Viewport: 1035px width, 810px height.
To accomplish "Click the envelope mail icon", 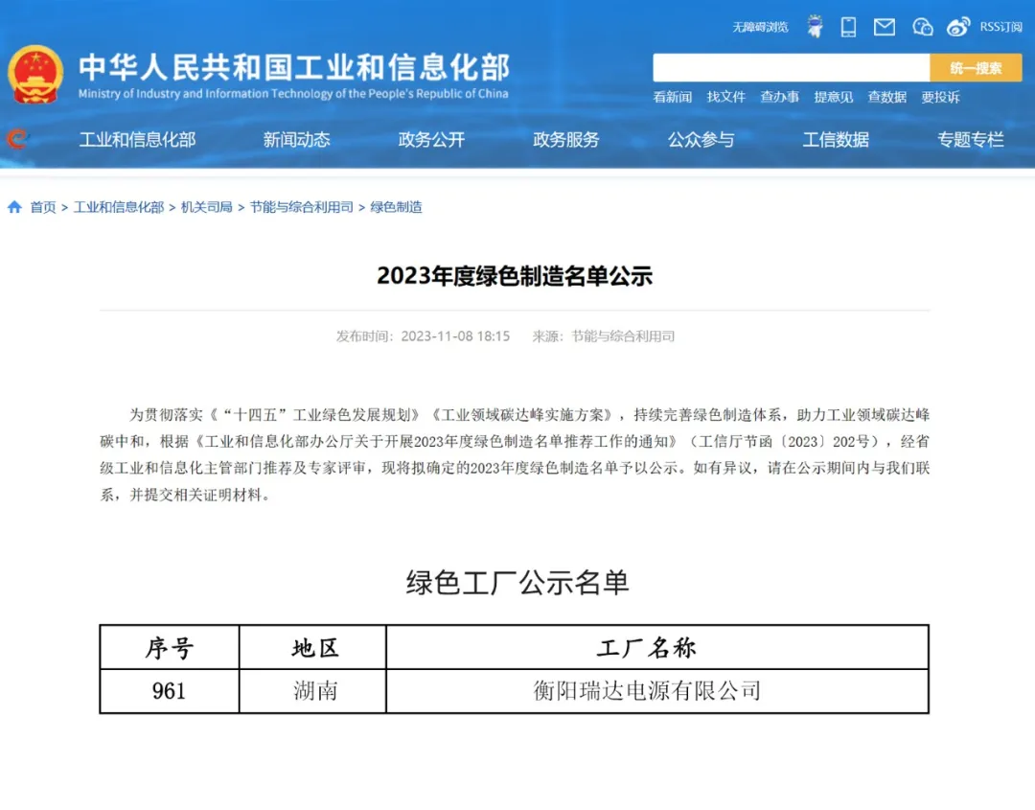I will [x=884, y=27].
